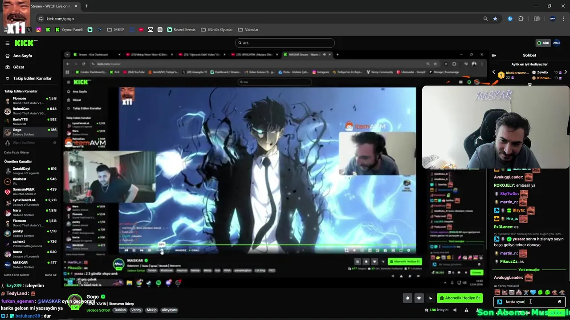
Task: Open the browser reading list icon
Action: [x=537, y=19]
